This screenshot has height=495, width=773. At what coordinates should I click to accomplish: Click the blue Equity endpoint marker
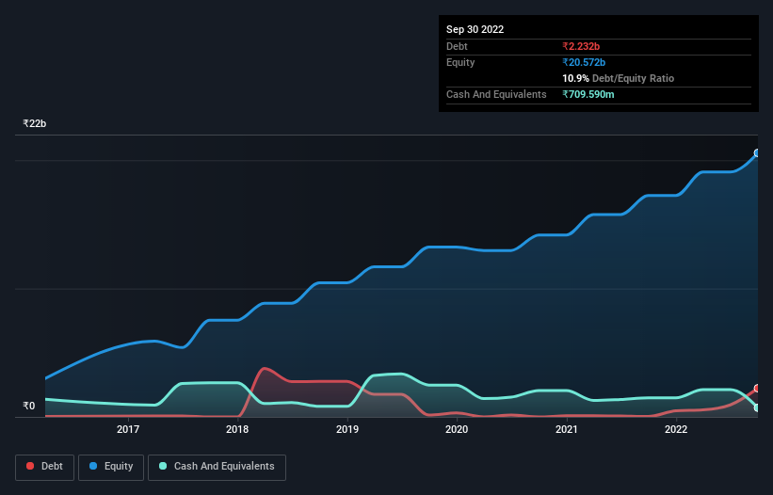pos(757,153)
